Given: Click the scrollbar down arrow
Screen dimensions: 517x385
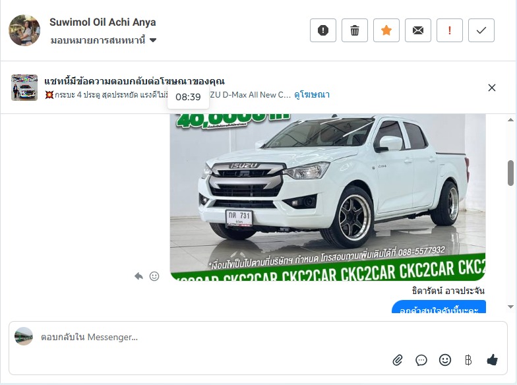Looking at the screenshot, I should coord(510,307).
